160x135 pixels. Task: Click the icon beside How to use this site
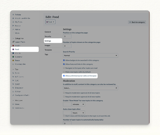click(x=13, y=18)
